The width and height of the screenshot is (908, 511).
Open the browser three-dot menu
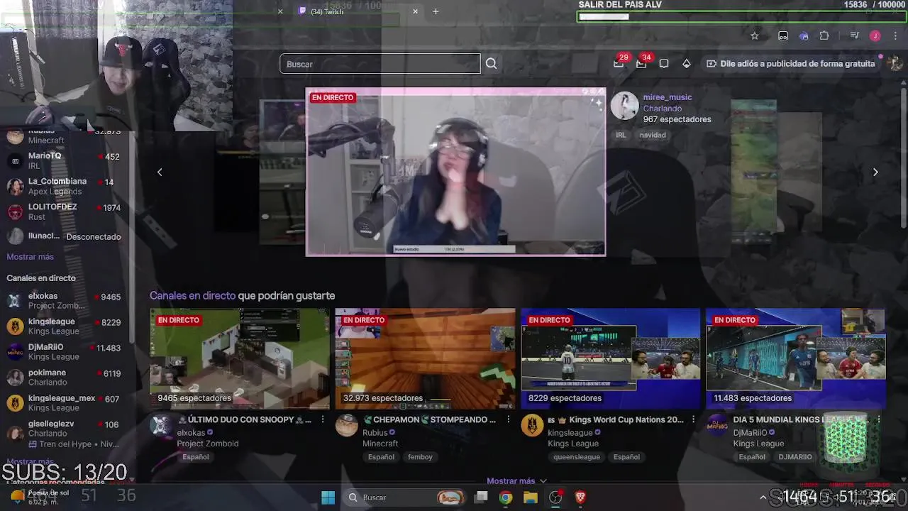897,35
